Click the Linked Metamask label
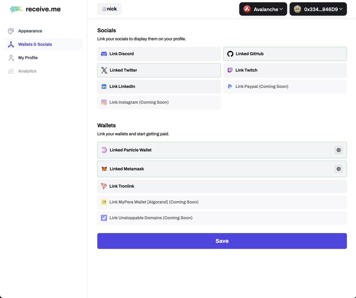 (x=127, y=169)
